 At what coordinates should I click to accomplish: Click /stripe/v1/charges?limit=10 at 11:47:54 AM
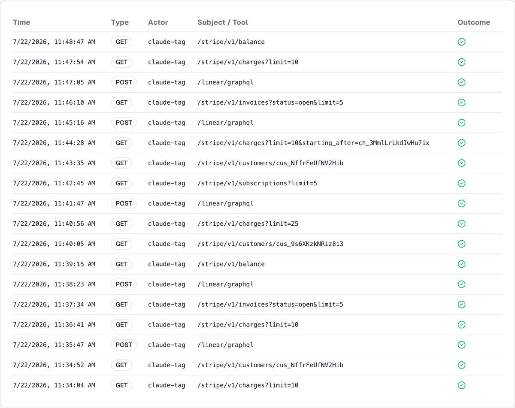[x=248, y=62]
